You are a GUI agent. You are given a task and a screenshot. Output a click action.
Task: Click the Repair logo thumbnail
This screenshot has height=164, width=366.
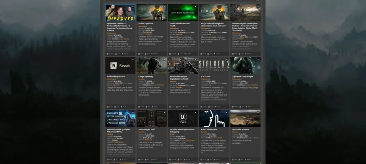(x=120, y=66)
